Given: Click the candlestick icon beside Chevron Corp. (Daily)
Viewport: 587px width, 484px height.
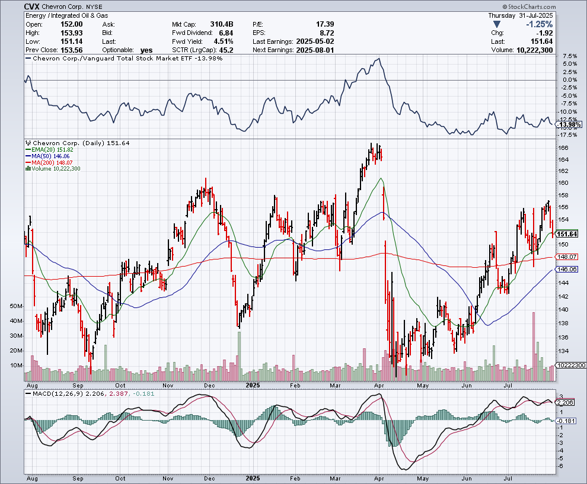Looking at the screenshot, I should [28, 143].
